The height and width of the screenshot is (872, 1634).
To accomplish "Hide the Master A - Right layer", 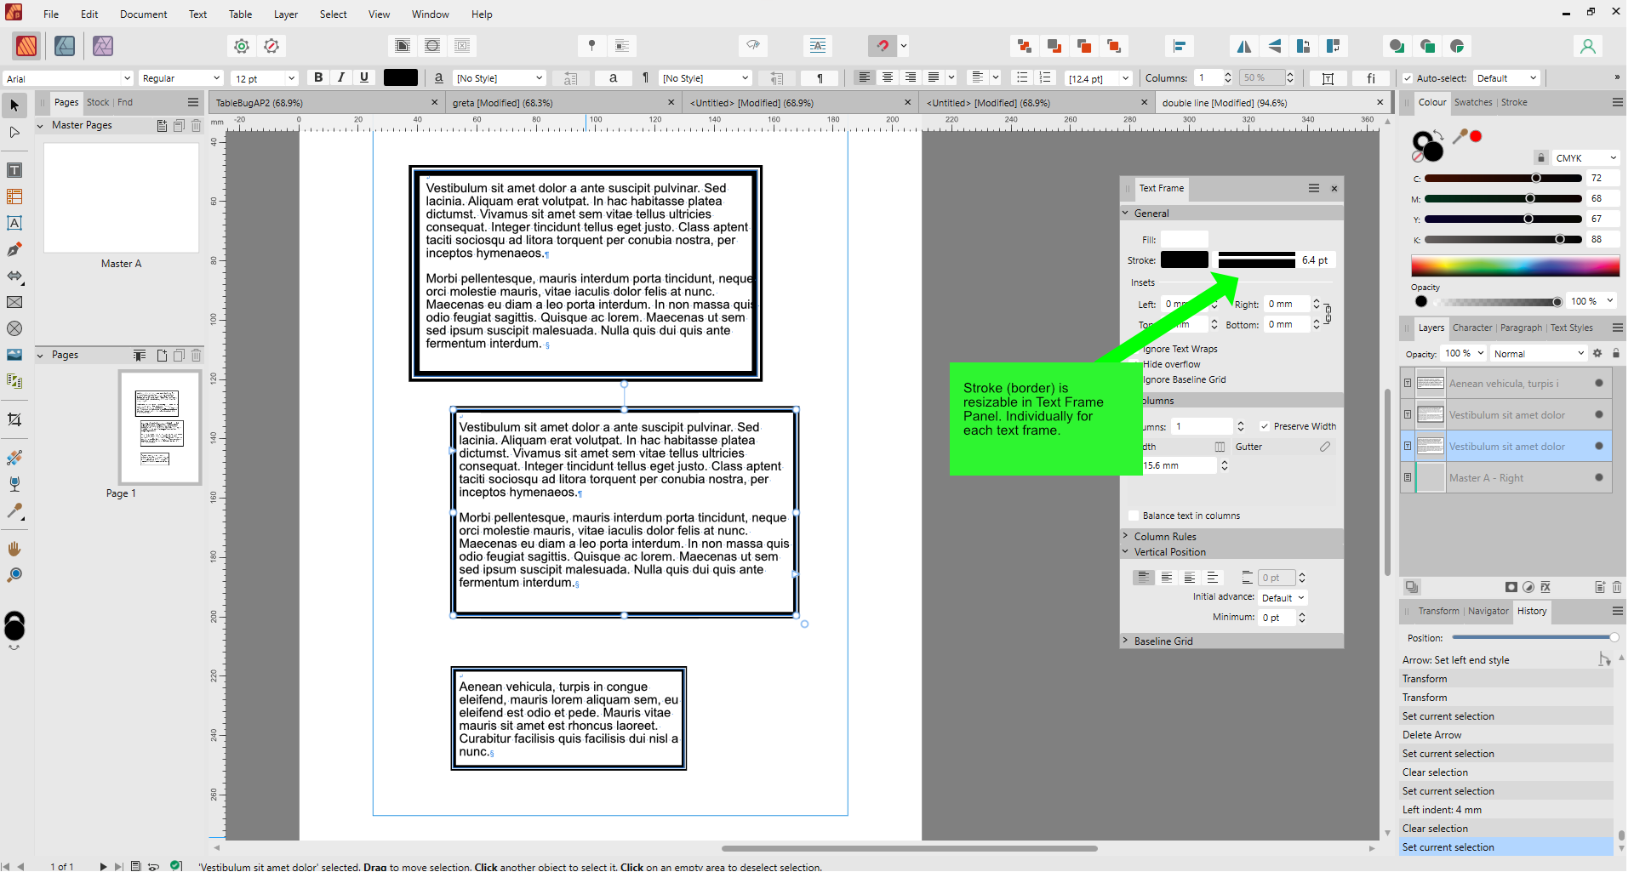I will pyautogui.click(x=1598, y=477).
